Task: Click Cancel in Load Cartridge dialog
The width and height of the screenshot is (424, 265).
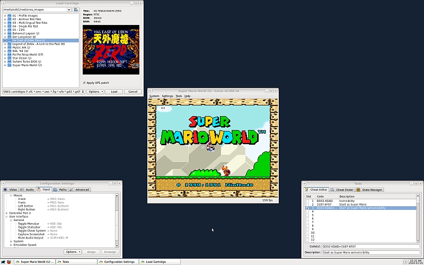Action: coord(132,92)
